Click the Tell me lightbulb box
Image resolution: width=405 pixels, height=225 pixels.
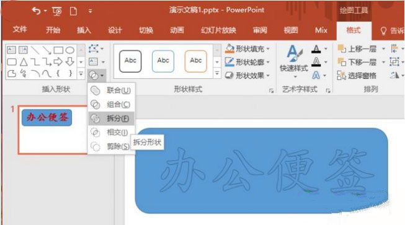(392, 31)
